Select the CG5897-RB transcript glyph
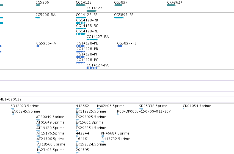 119,18
